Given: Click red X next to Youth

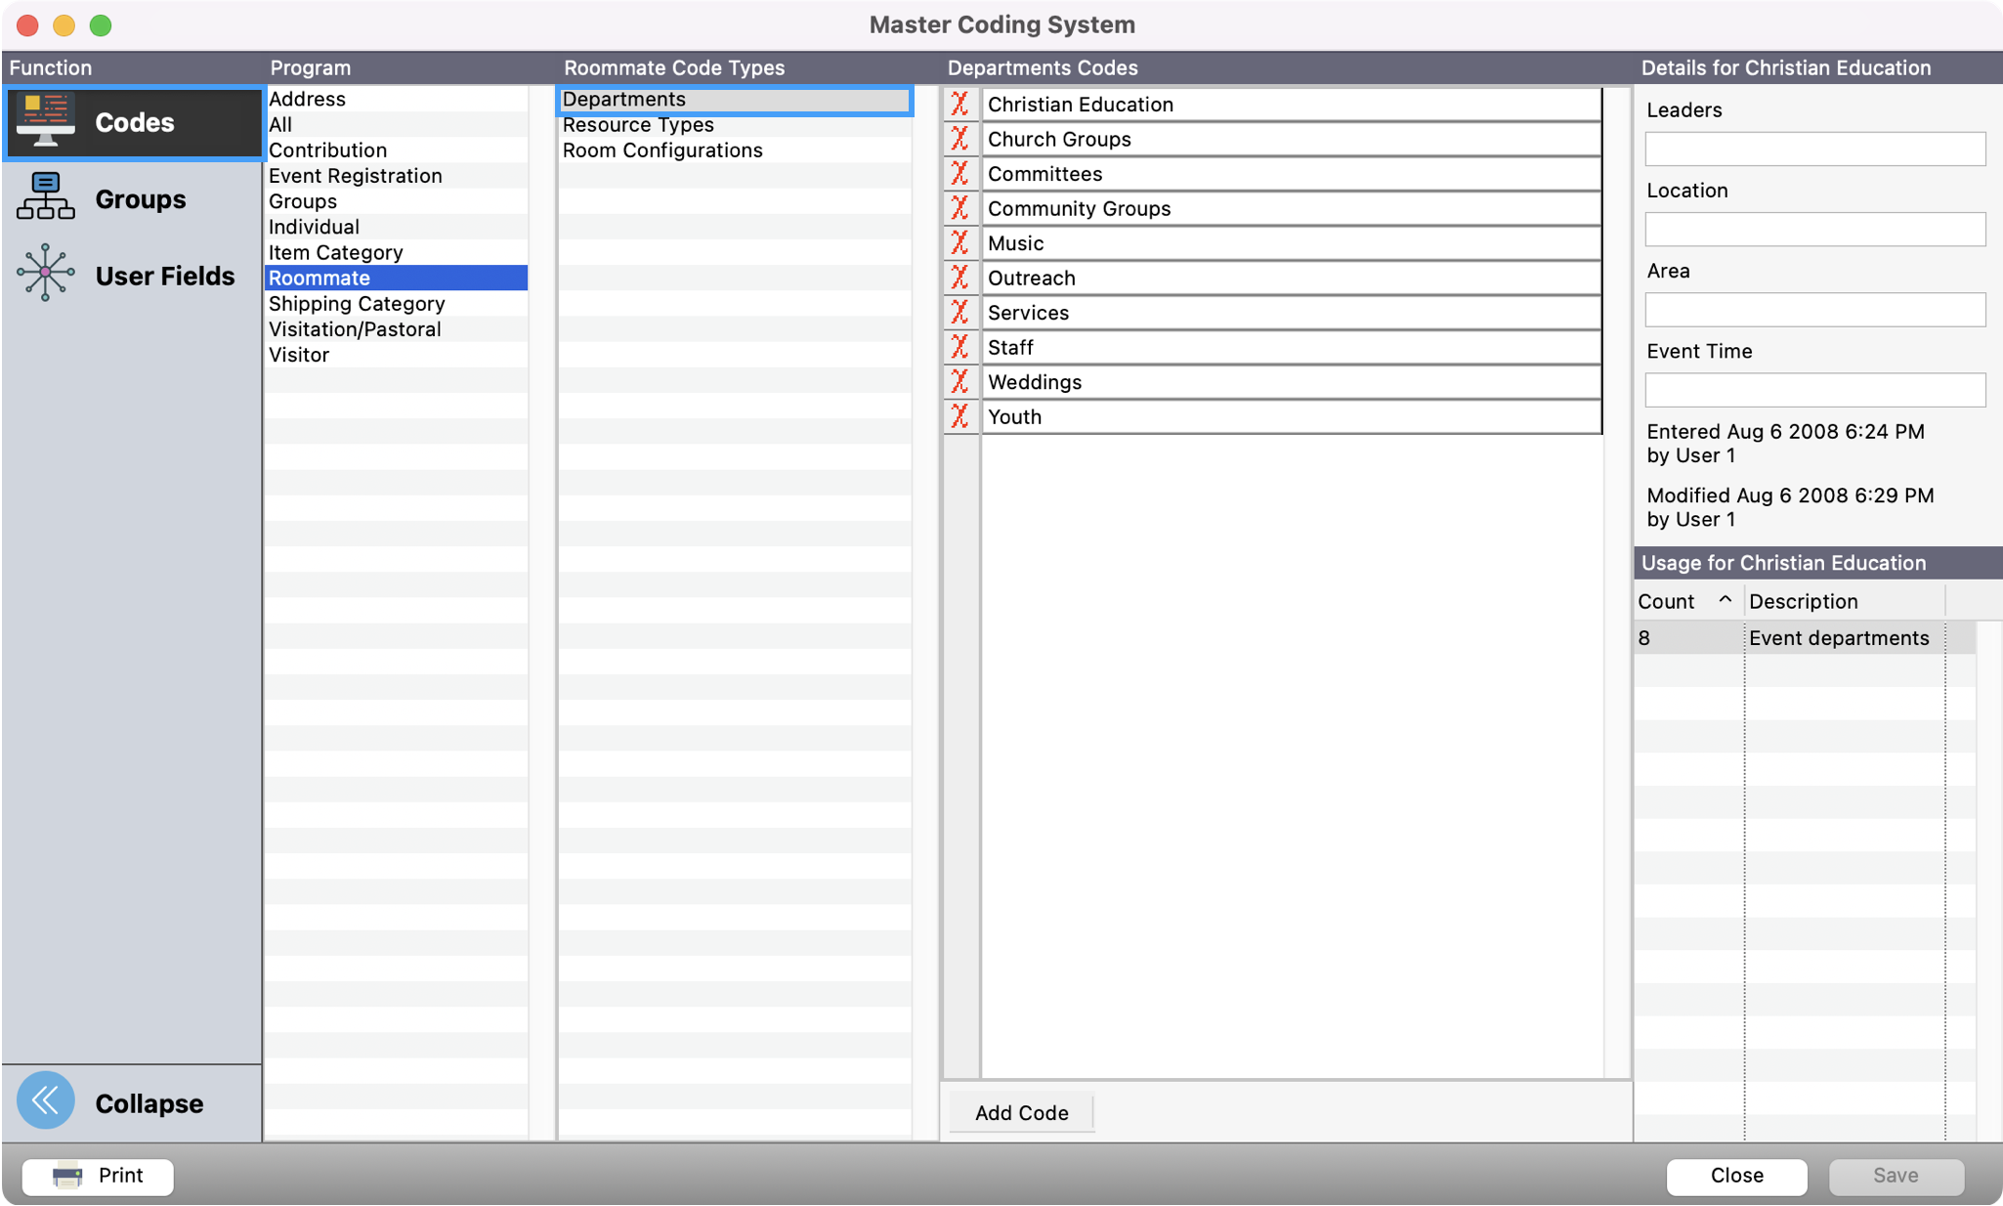Looking at the screenshot, I should click(960, 416).
